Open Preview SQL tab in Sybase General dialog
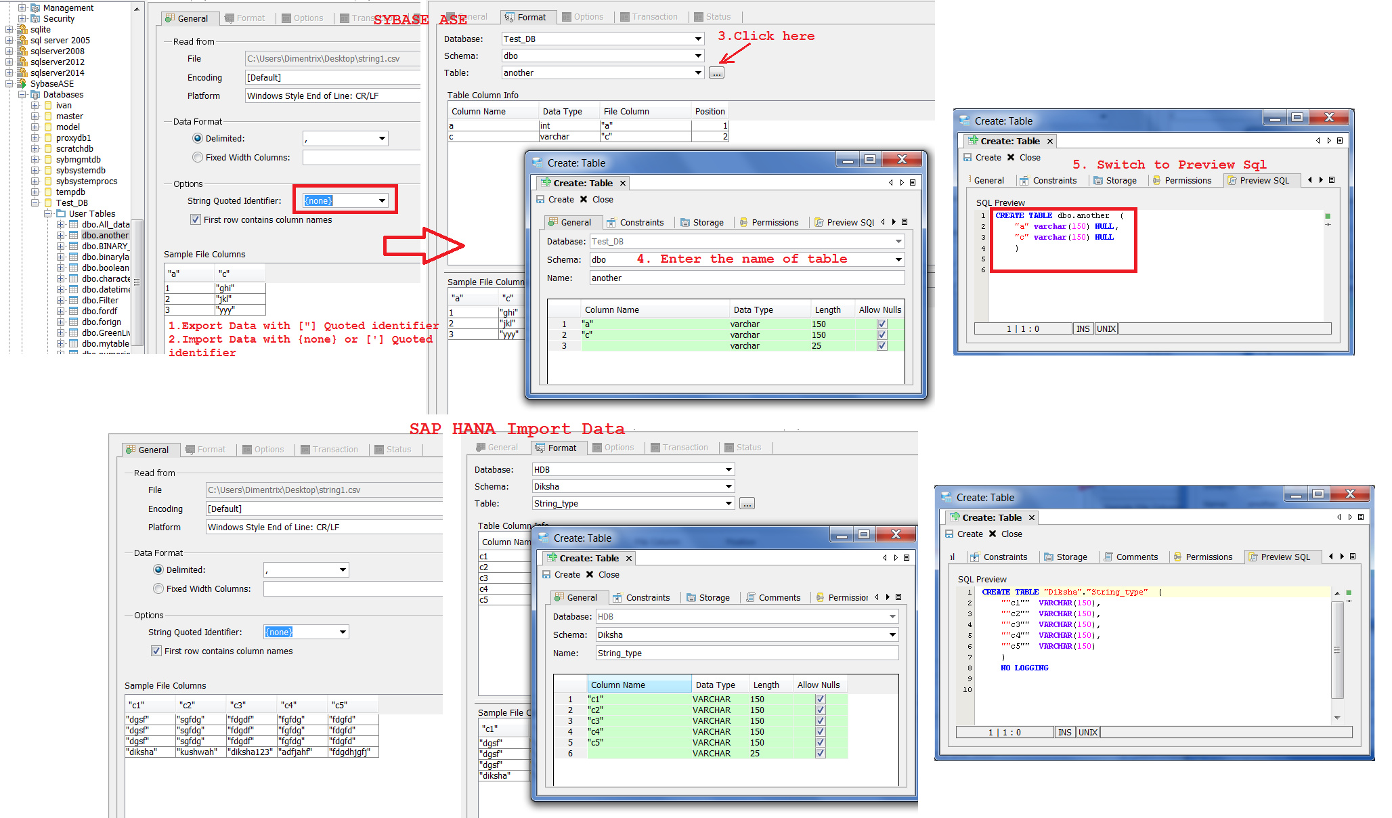The width and height of the screenshot is (1392, 818). click(844, 223)
